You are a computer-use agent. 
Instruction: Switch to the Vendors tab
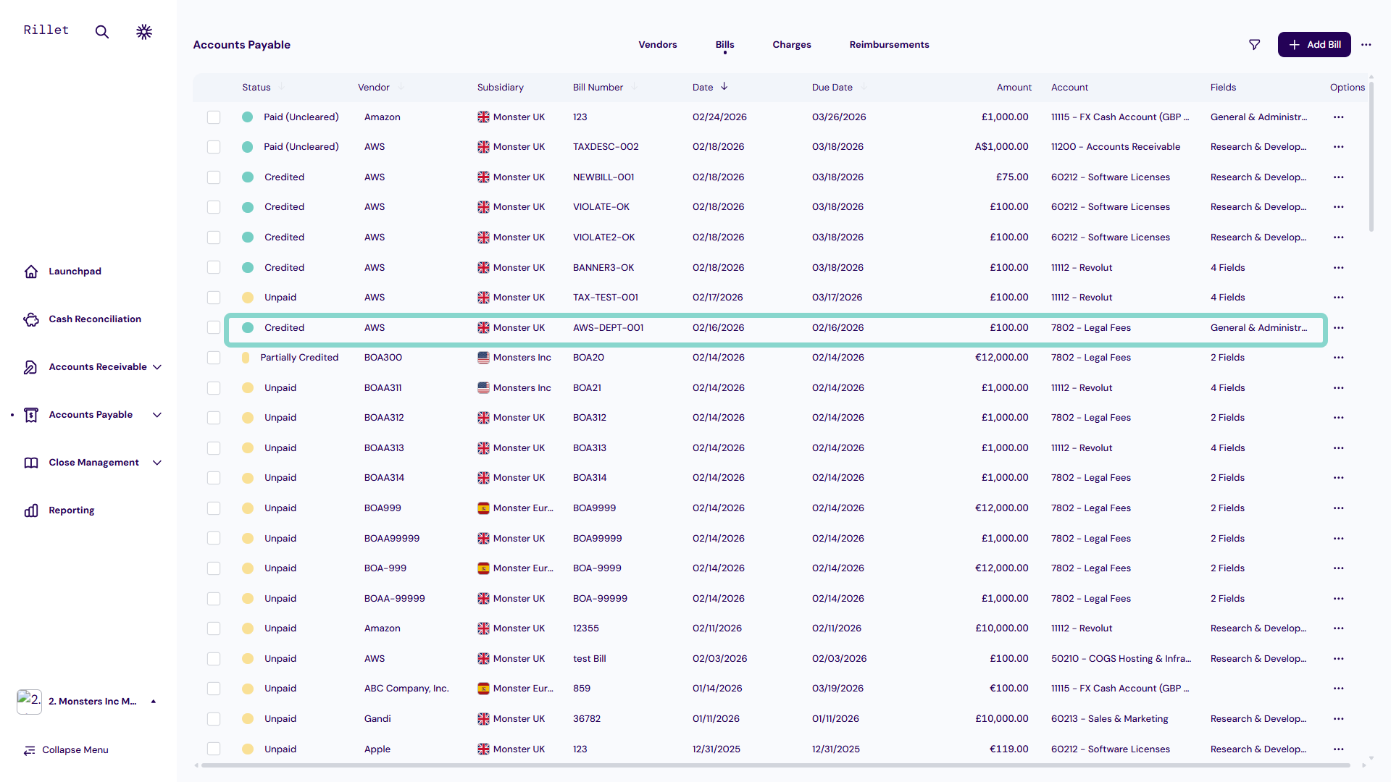coord(657,45)
